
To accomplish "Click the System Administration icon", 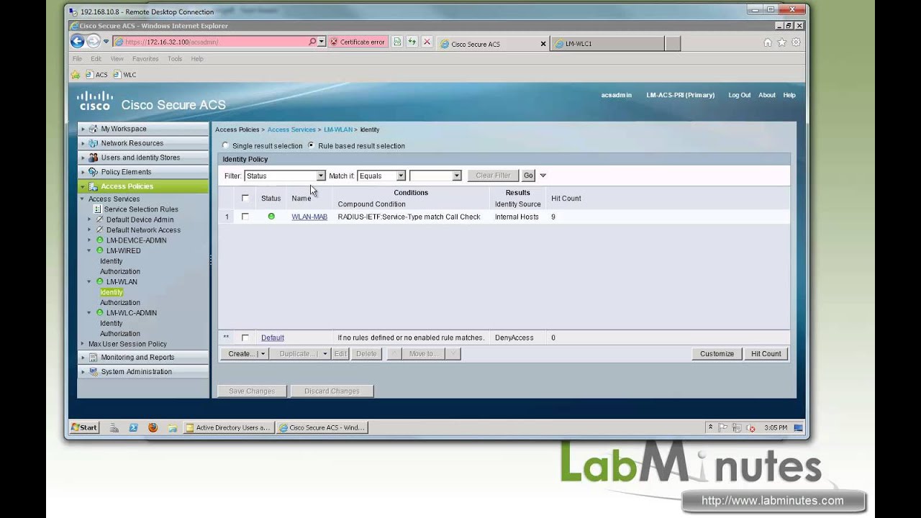I will (x=94, y=372).
